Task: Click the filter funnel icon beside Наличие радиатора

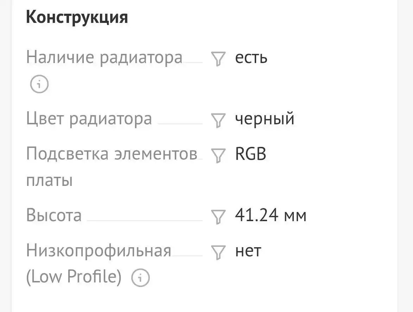Action: click(218, 58)
